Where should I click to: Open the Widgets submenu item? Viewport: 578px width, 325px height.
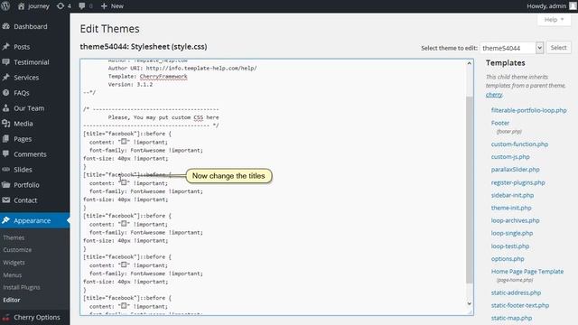(14, 263)
